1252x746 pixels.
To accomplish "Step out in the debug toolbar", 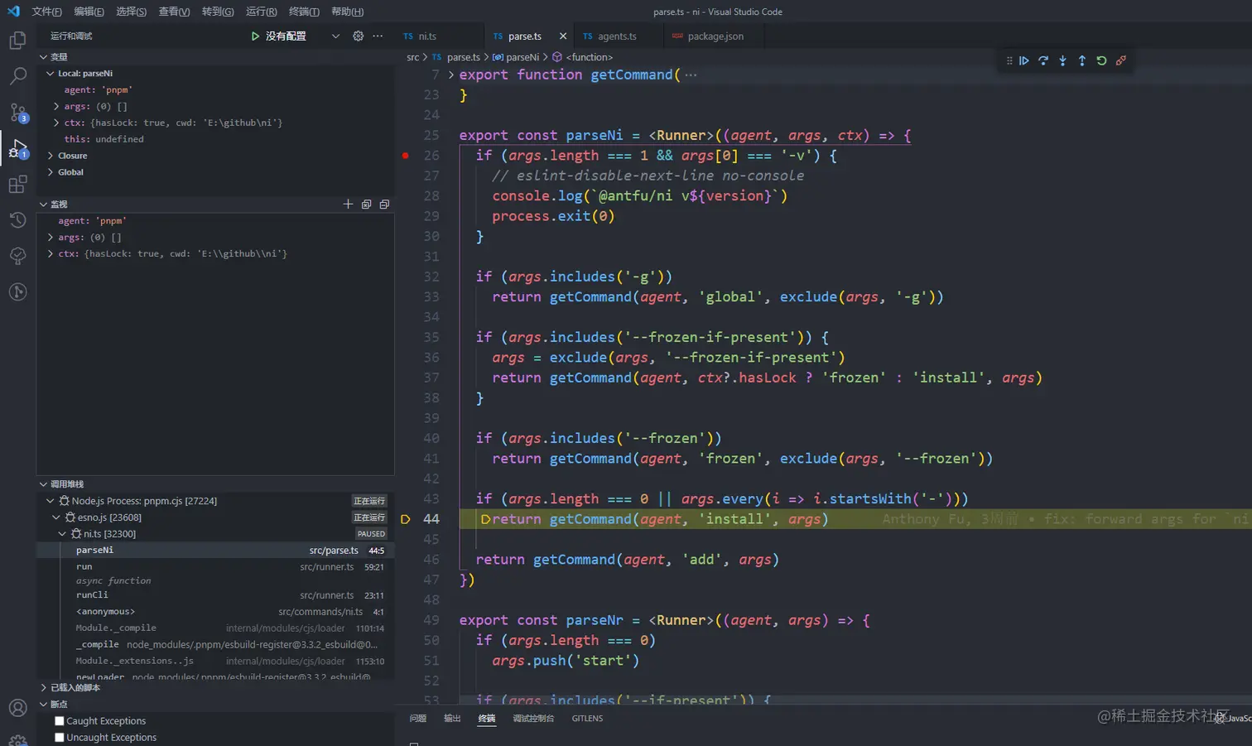I will 1081,60.
